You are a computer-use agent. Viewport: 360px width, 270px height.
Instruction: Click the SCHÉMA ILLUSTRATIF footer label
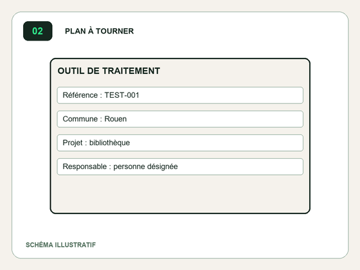pyautogui.click(x=60, y=245)
